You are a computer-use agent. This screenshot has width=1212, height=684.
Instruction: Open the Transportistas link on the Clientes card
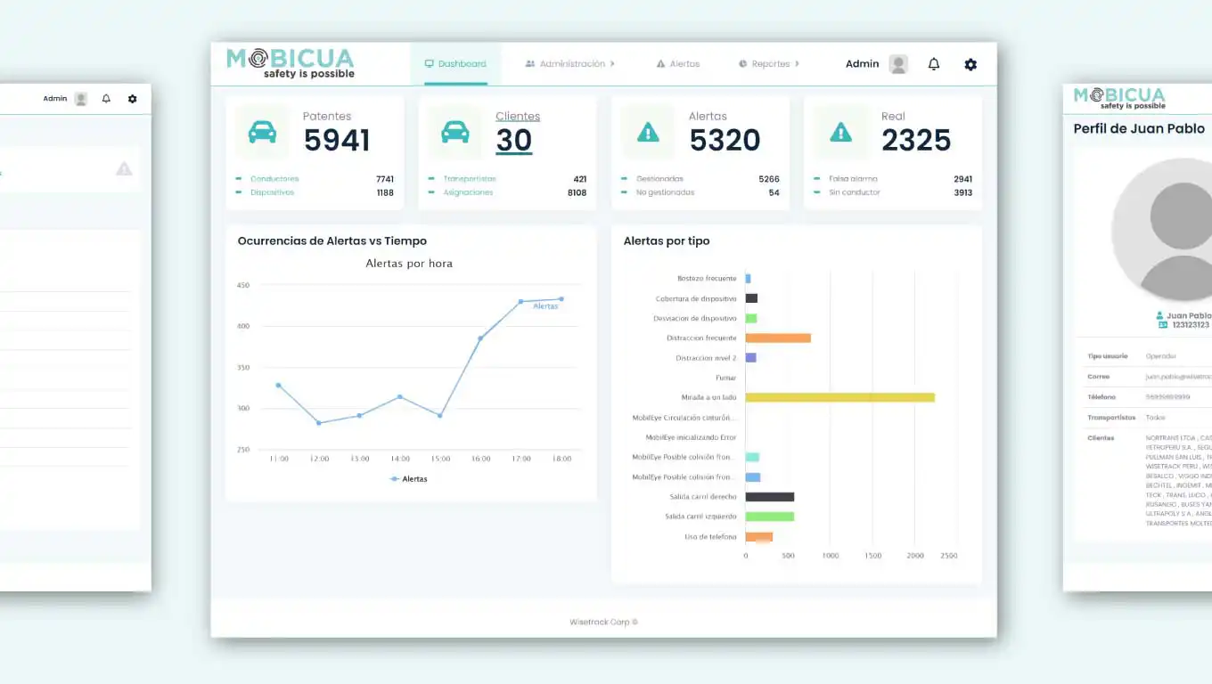(x=470, y=179)
